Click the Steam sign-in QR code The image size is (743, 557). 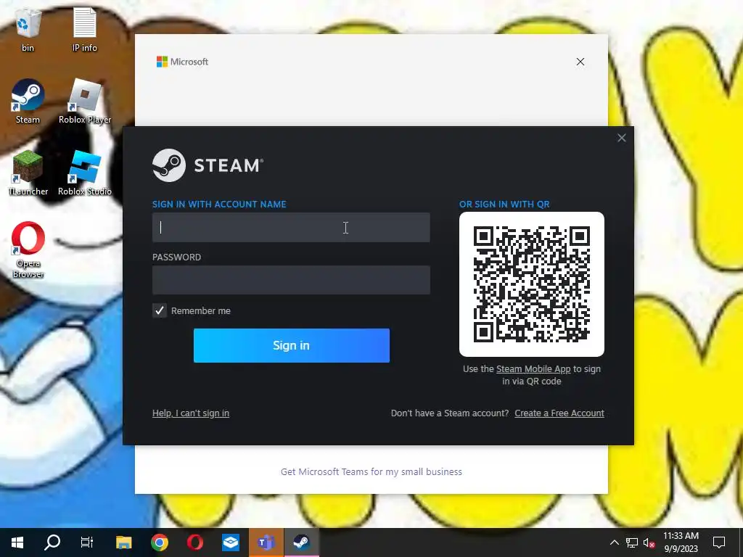pos(532,284)
